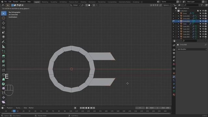Screen dimensions: 208x117
Task: Uncheck Collection exclude checkbox
Action: (x=198, y=11)
